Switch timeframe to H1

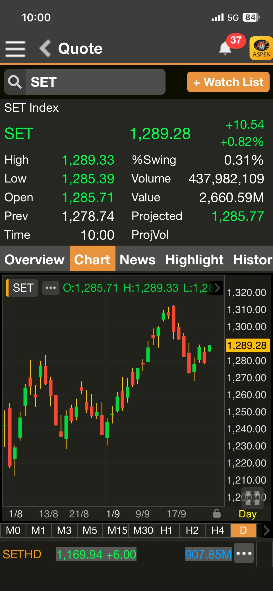[166, 530]
